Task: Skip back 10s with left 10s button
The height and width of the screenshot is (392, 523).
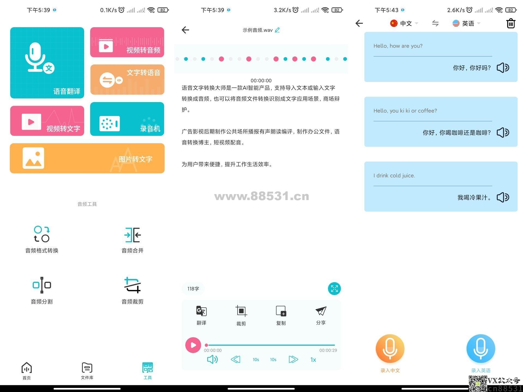Action: [256, 360]
